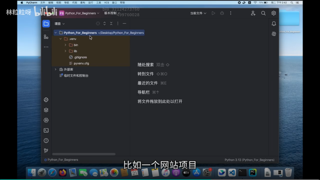Open the 版本控制 dropdown

[112, 13]
